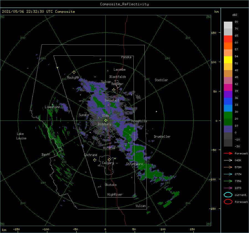Image resolution: width=249 pixels, height=233 pixels.
Task: Click the Limestone label
Action: (52, 107)
